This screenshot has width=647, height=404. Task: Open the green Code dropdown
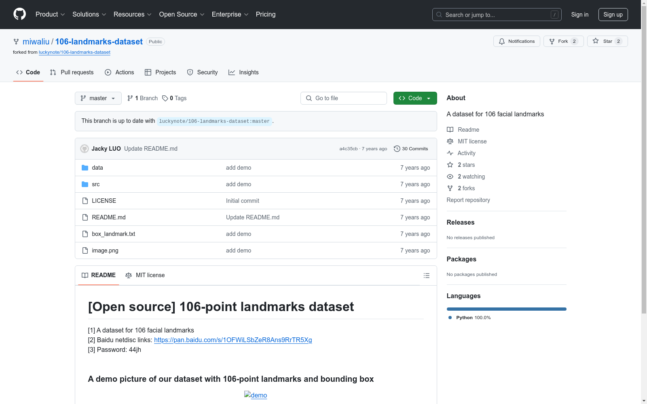click(x=415, y=98)
